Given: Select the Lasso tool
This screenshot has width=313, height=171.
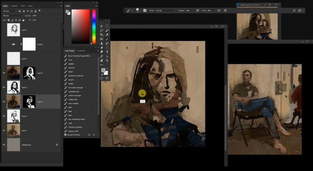Looking at the screenshot, I should (102, 30).
